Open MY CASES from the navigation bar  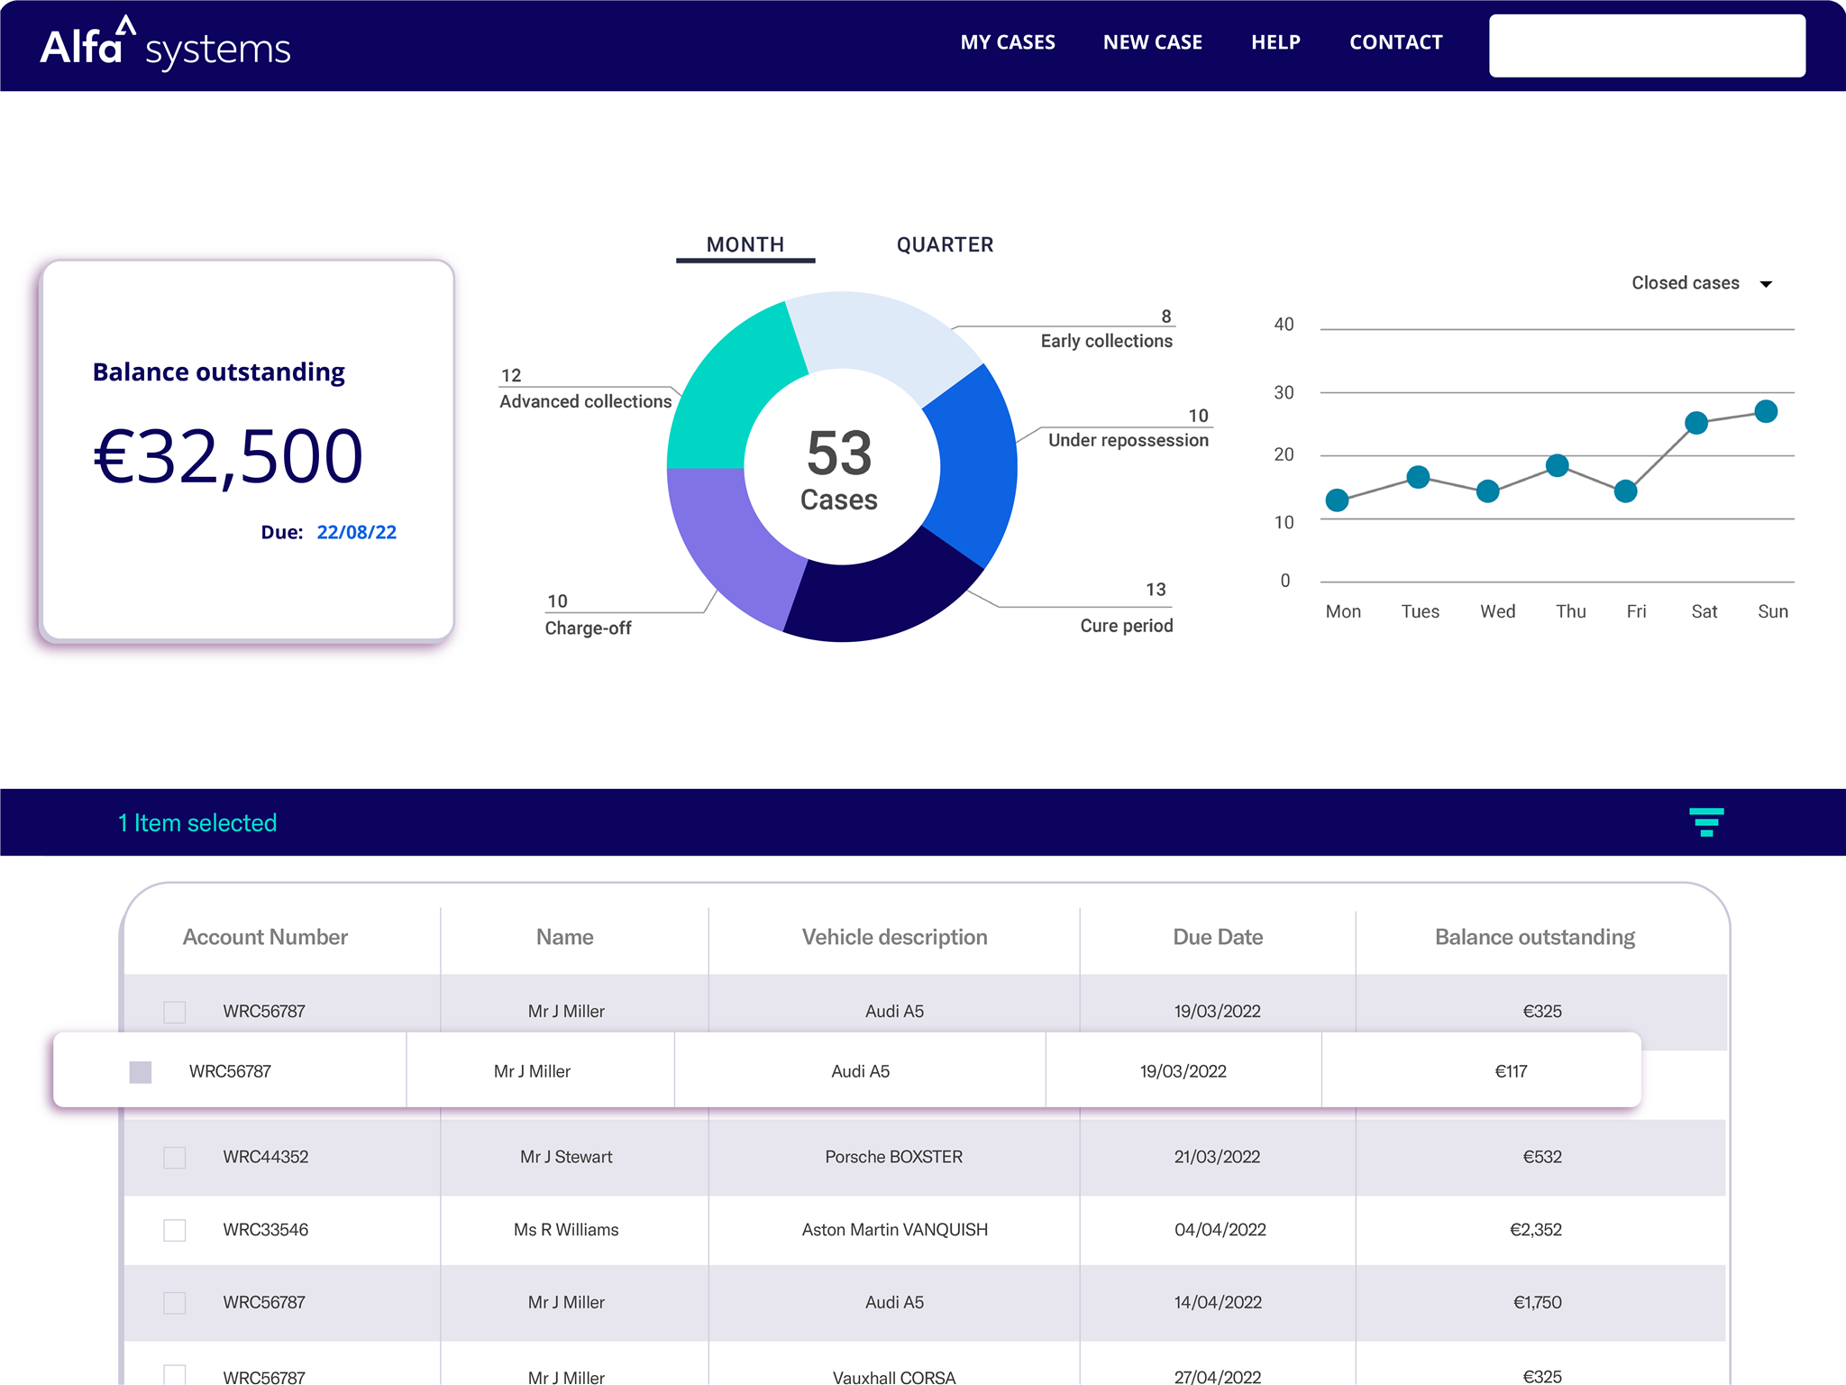(1007, 41)
